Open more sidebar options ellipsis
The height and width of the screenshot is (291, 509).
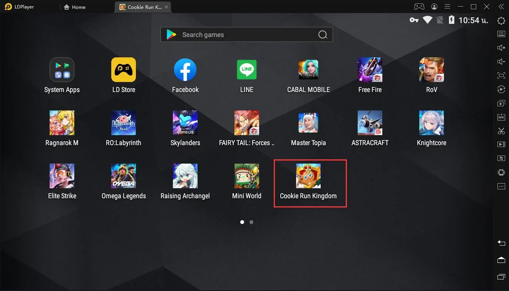click(x=501, y=186)
